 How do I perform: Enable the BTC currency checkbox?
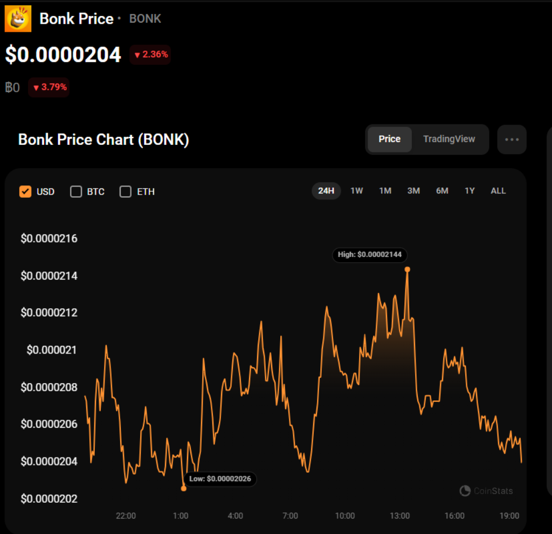click(75, 191)
